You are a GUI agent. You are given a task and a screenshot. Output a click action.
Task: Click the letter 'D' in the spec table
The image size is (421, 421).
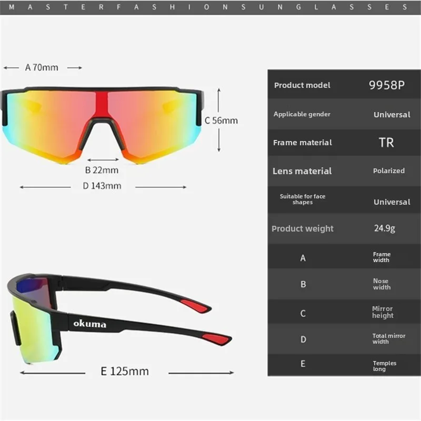(x=303, y=339)
